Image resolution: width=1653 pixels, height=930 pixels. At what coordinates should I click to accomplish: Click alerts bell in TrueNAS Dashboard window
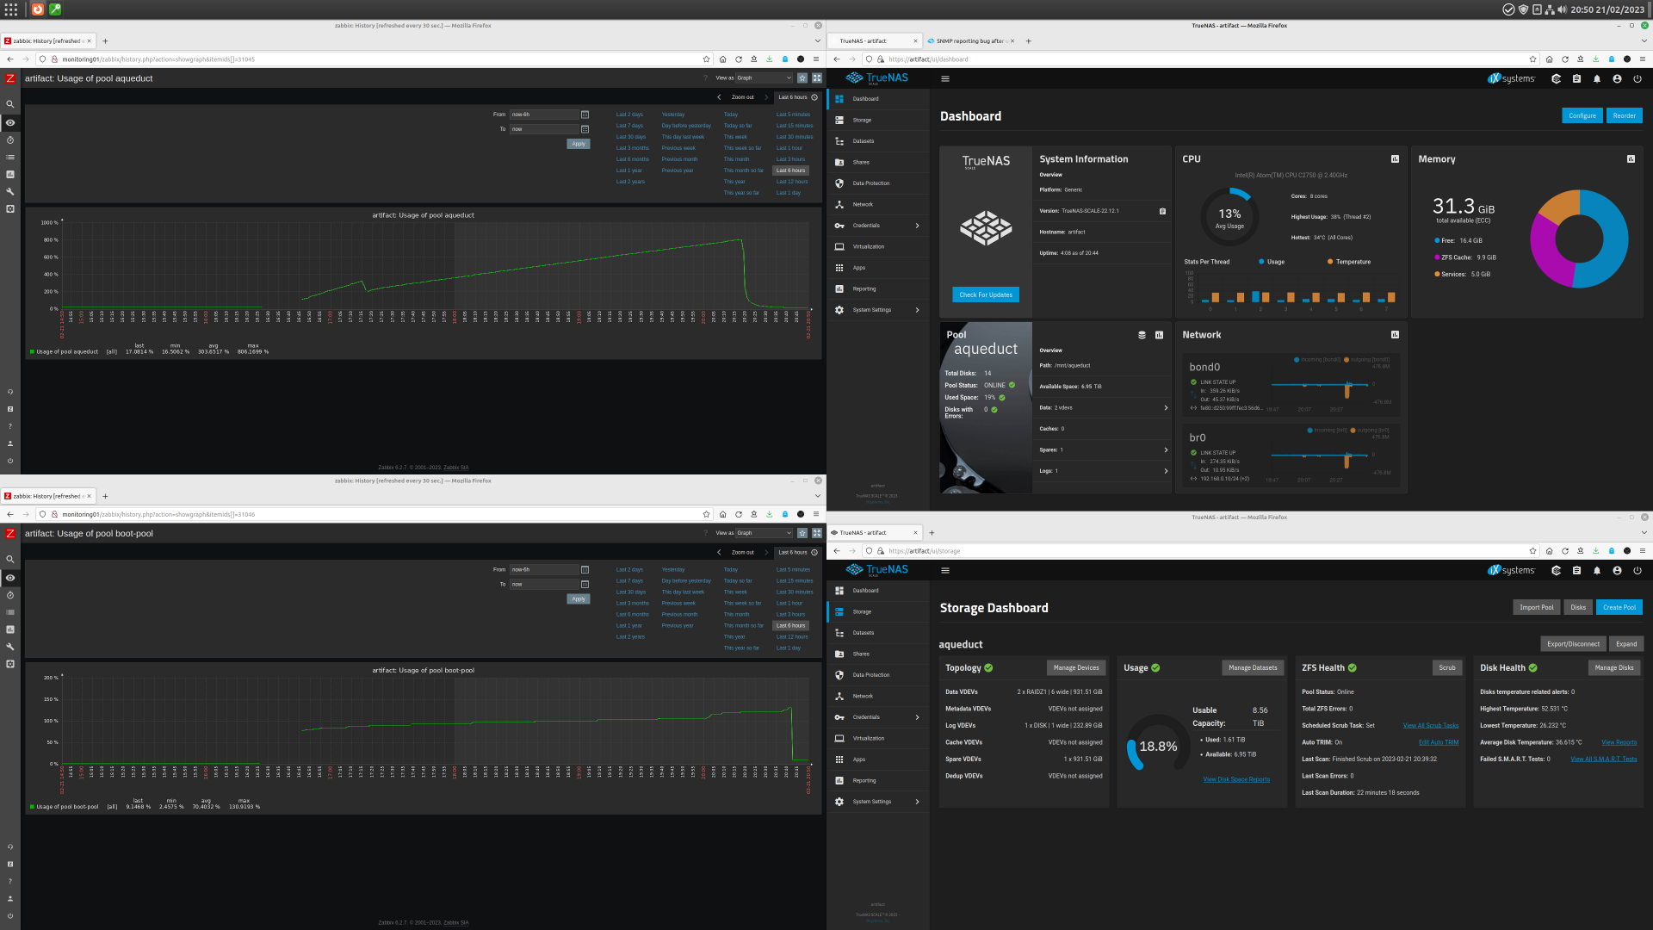tap(1597, 78)
